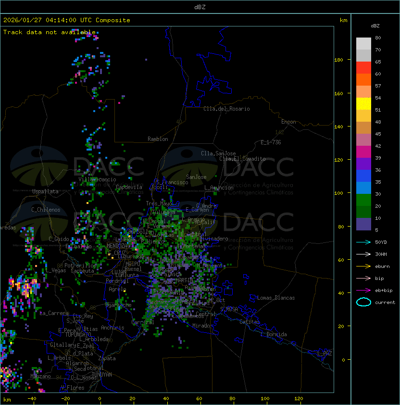Image resolution: width=400 pixels, height=405 pixels.
Task: Click the light gray top legend swatch
Action: click(x=363, y=43)
